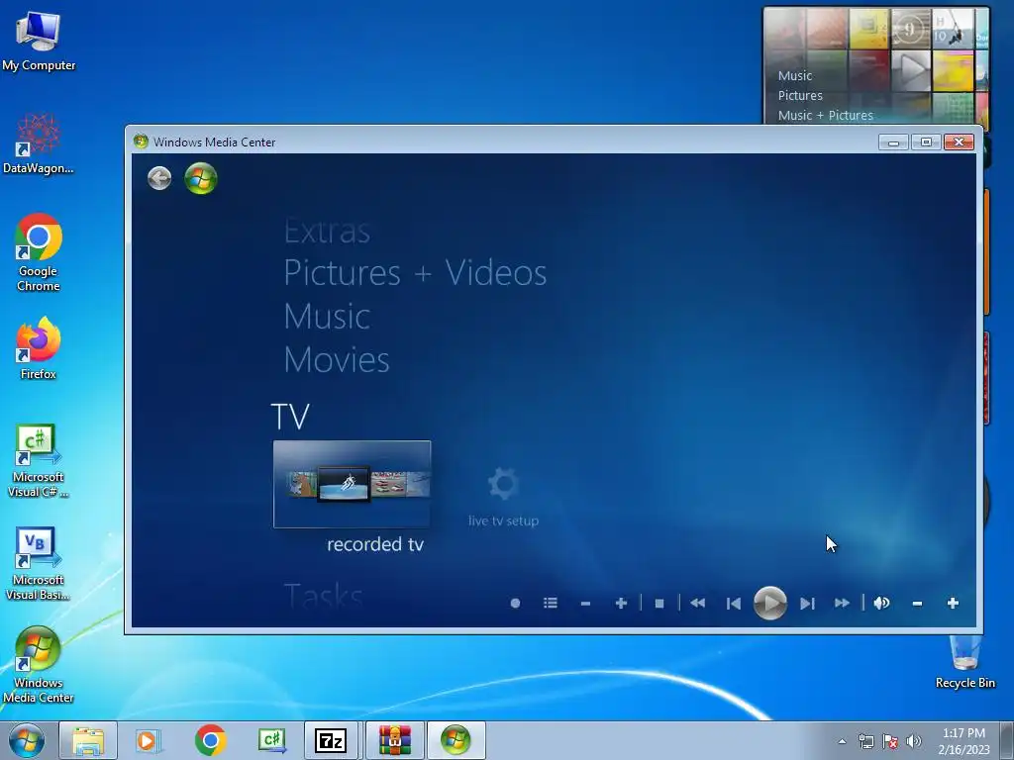Open the recorded tv tile
The image size is (1014, 760).
pyautogui.click(x=352, y=484)
